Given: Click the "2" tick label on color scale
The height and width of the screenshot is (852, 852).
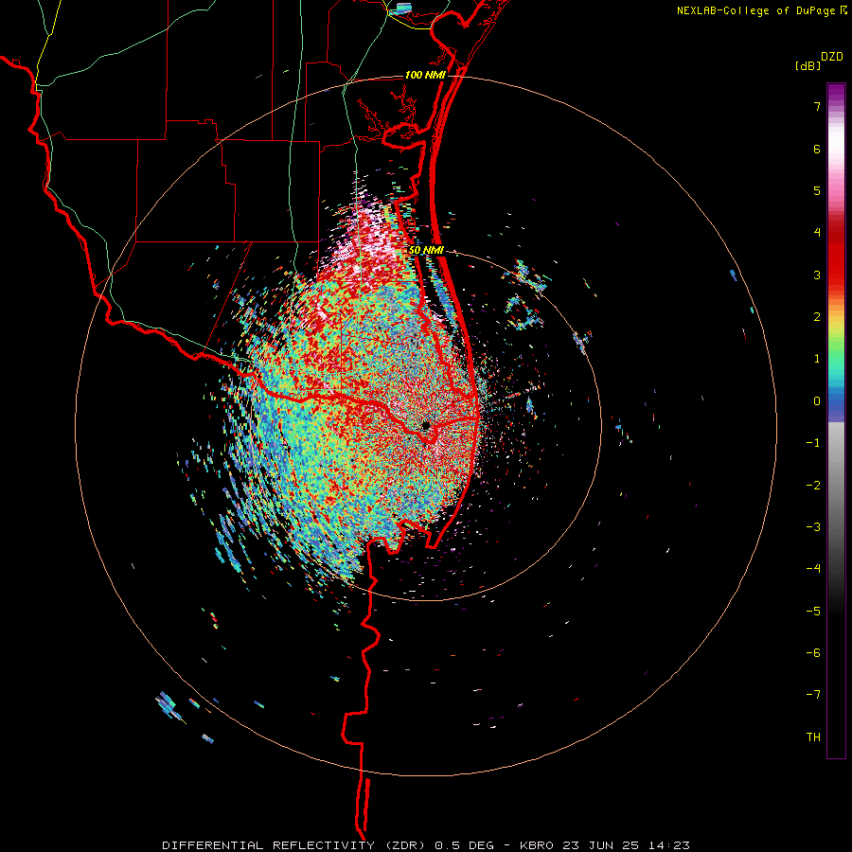Looking at the screenshot, I should pos(817,317).
